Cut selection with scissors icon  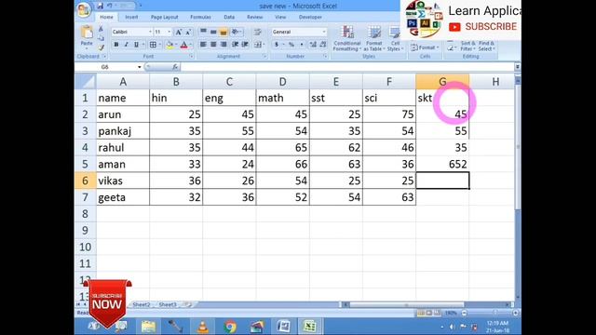coord(102,29)
